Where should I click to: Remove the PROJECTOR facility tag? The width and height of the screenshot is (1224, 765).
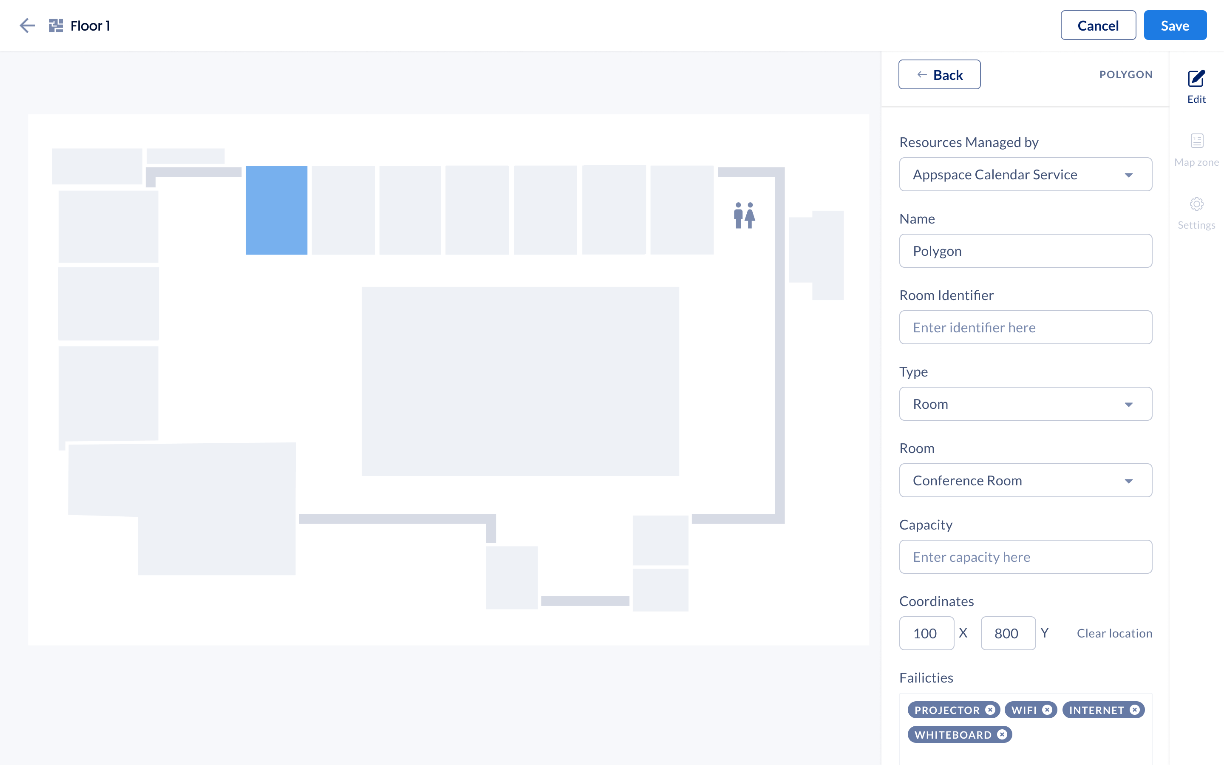point(990,710)
